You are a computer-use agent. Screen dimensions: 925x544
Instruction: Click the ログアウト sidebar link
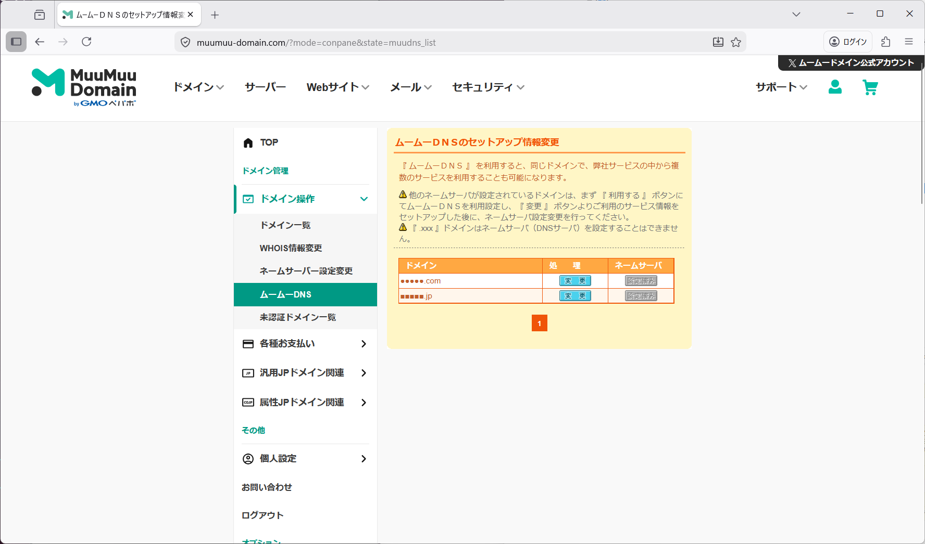(x=262, y=515)
